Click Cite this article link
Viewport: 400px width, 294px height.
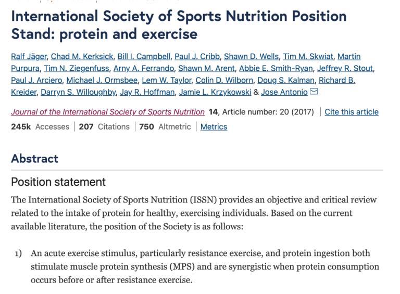(352, 112)
